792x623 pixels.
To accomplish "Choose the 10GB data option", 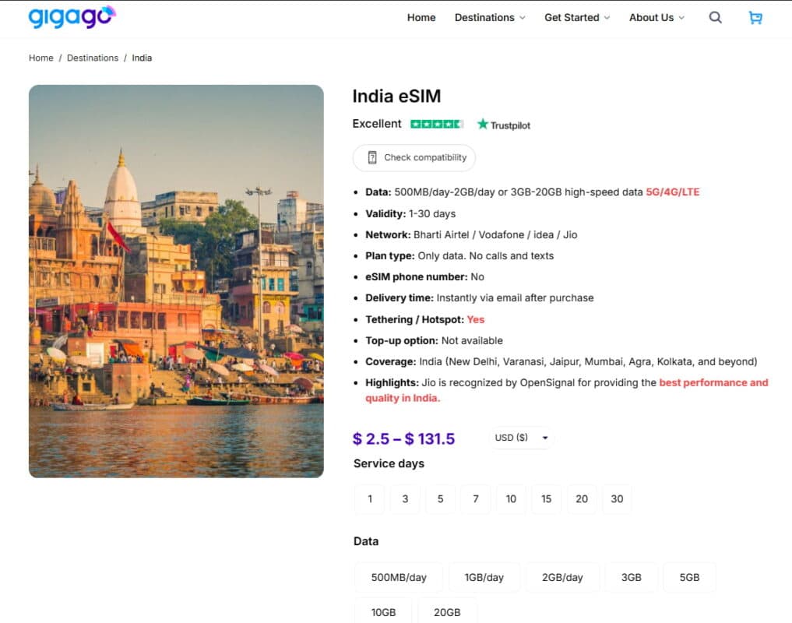I will [383, 612].
